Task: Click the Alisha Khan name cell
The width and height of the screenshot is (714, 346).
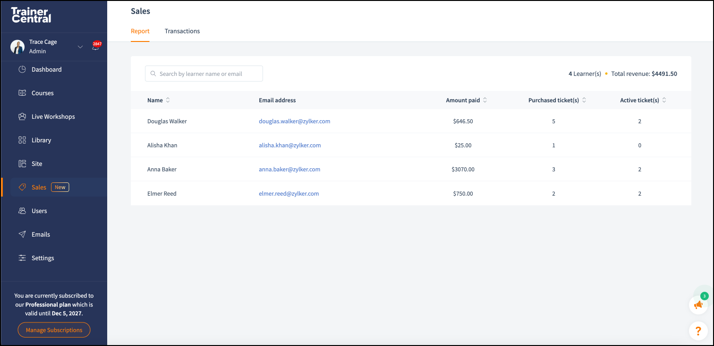Action: 162,145
